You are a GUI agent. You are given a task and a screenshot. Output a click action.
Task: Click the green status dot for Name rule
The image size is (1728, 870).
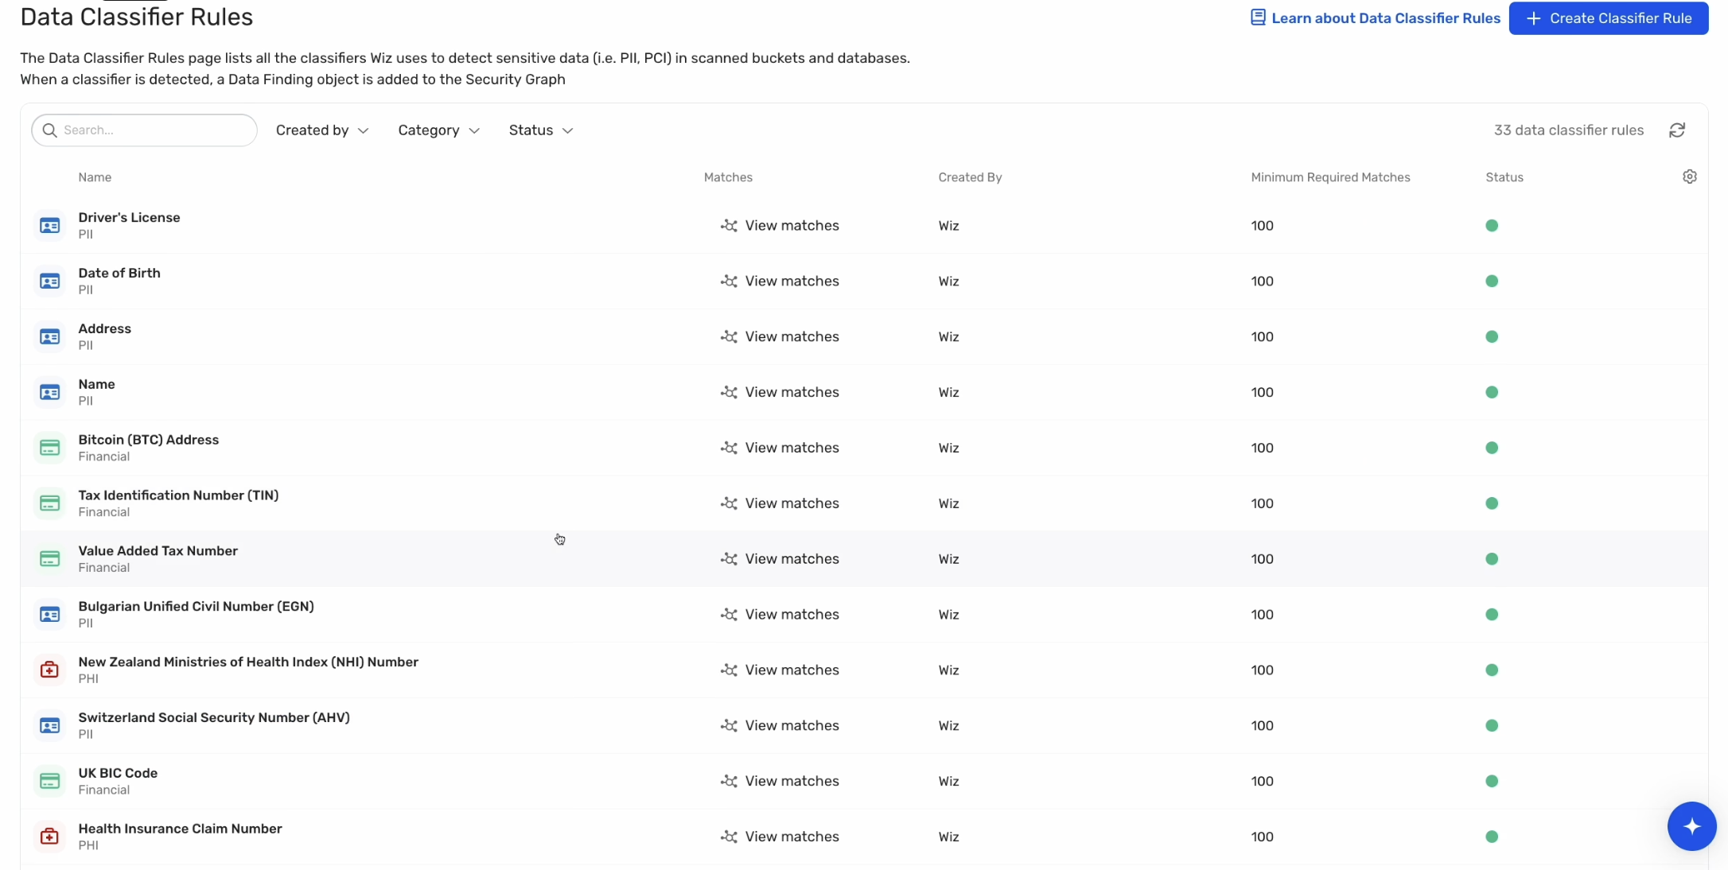[x=1492, y=392]
